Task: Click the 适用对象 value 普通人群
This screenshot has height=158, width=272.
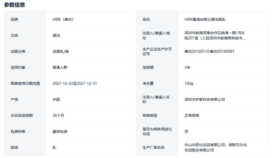Action: (x=60, y=67)
